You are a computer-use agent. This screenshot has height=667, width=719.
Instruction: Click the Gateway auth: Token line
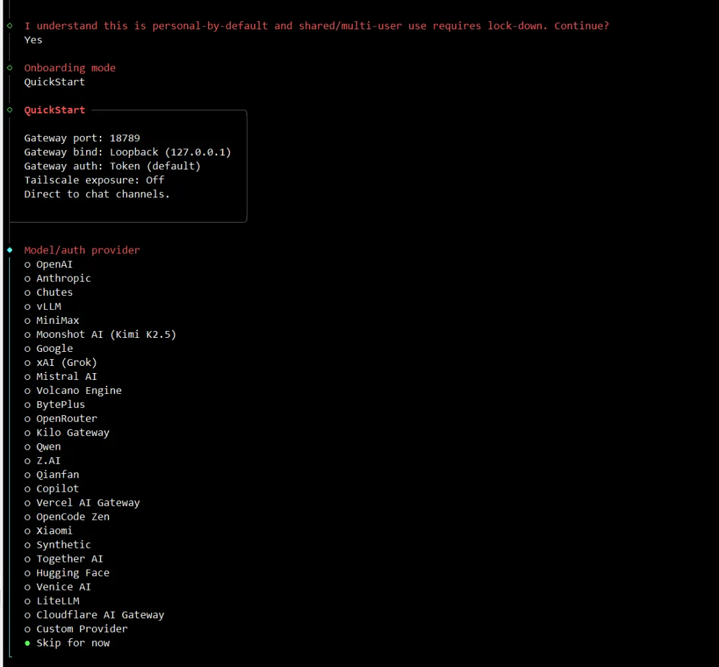tap(113, 166)
